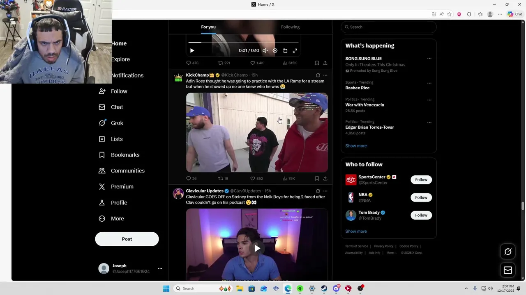Open options for Rashee Rice trend
This screenshot has width=526, height=295.
429,83
